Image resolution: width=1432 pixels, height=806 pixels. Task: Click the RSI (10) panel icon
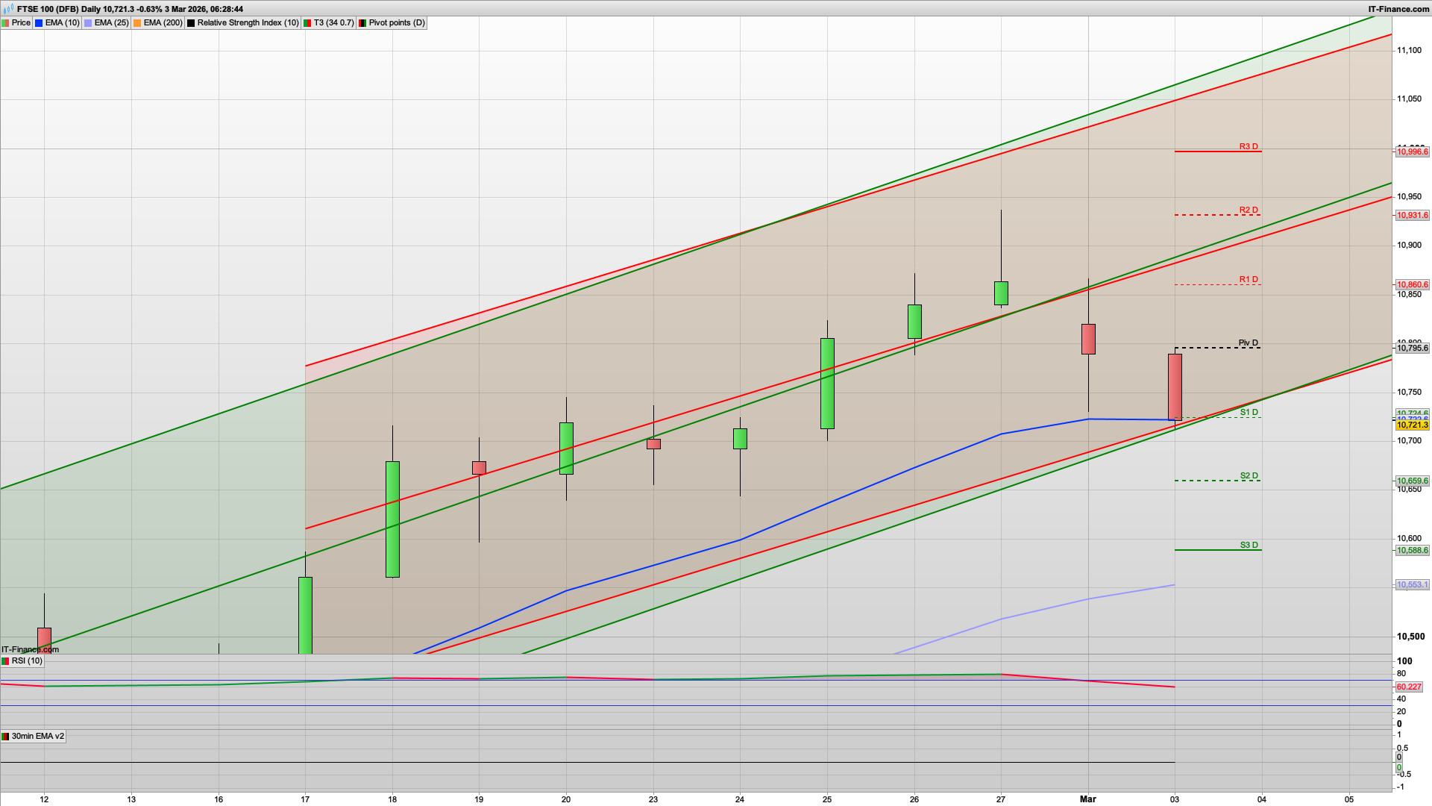tap(6, 661)
